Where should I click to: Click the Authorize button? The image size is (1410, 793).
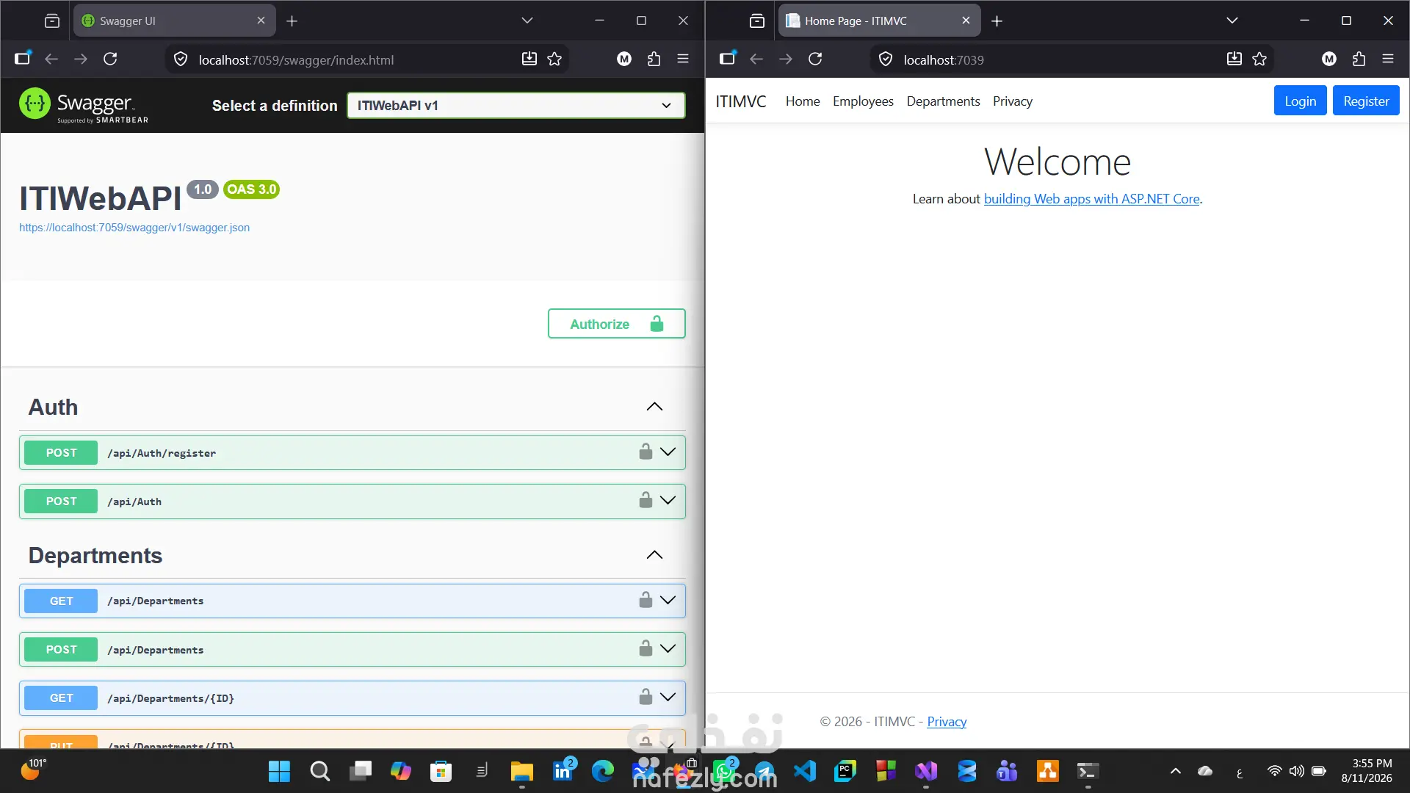click(x=617, y=324)
